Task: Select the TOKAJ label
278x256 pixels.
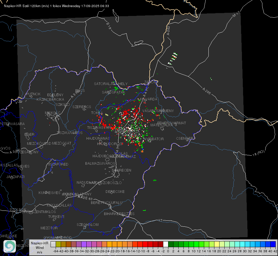Action: (97, 113)
